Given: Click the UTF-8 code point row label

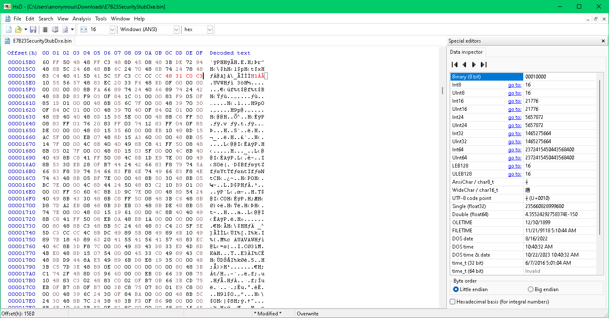Looking at the screenshot, I should tap(471, 198).
